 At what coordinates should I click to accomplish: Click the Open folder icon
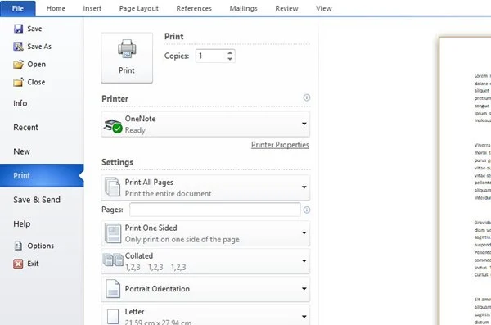coord(18,64)
